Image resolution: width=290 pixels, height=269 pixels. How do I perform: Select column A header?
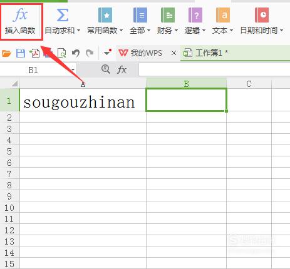point(83,84)
